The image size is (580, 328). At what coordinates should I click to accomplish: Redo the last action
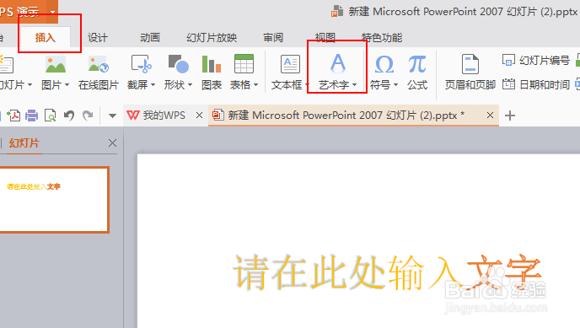pyautogui.click(x=88, y=116)
